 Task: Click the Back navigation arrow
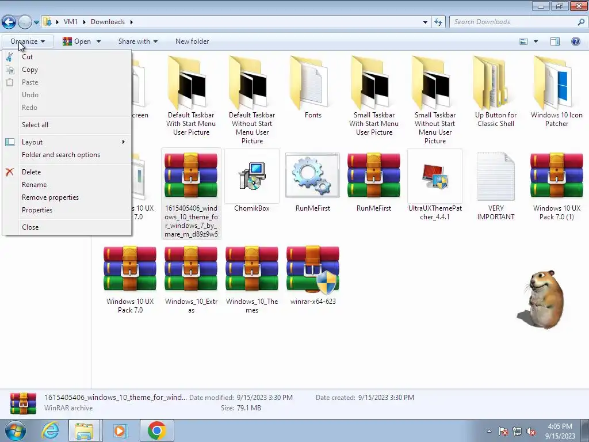[9, 22]
